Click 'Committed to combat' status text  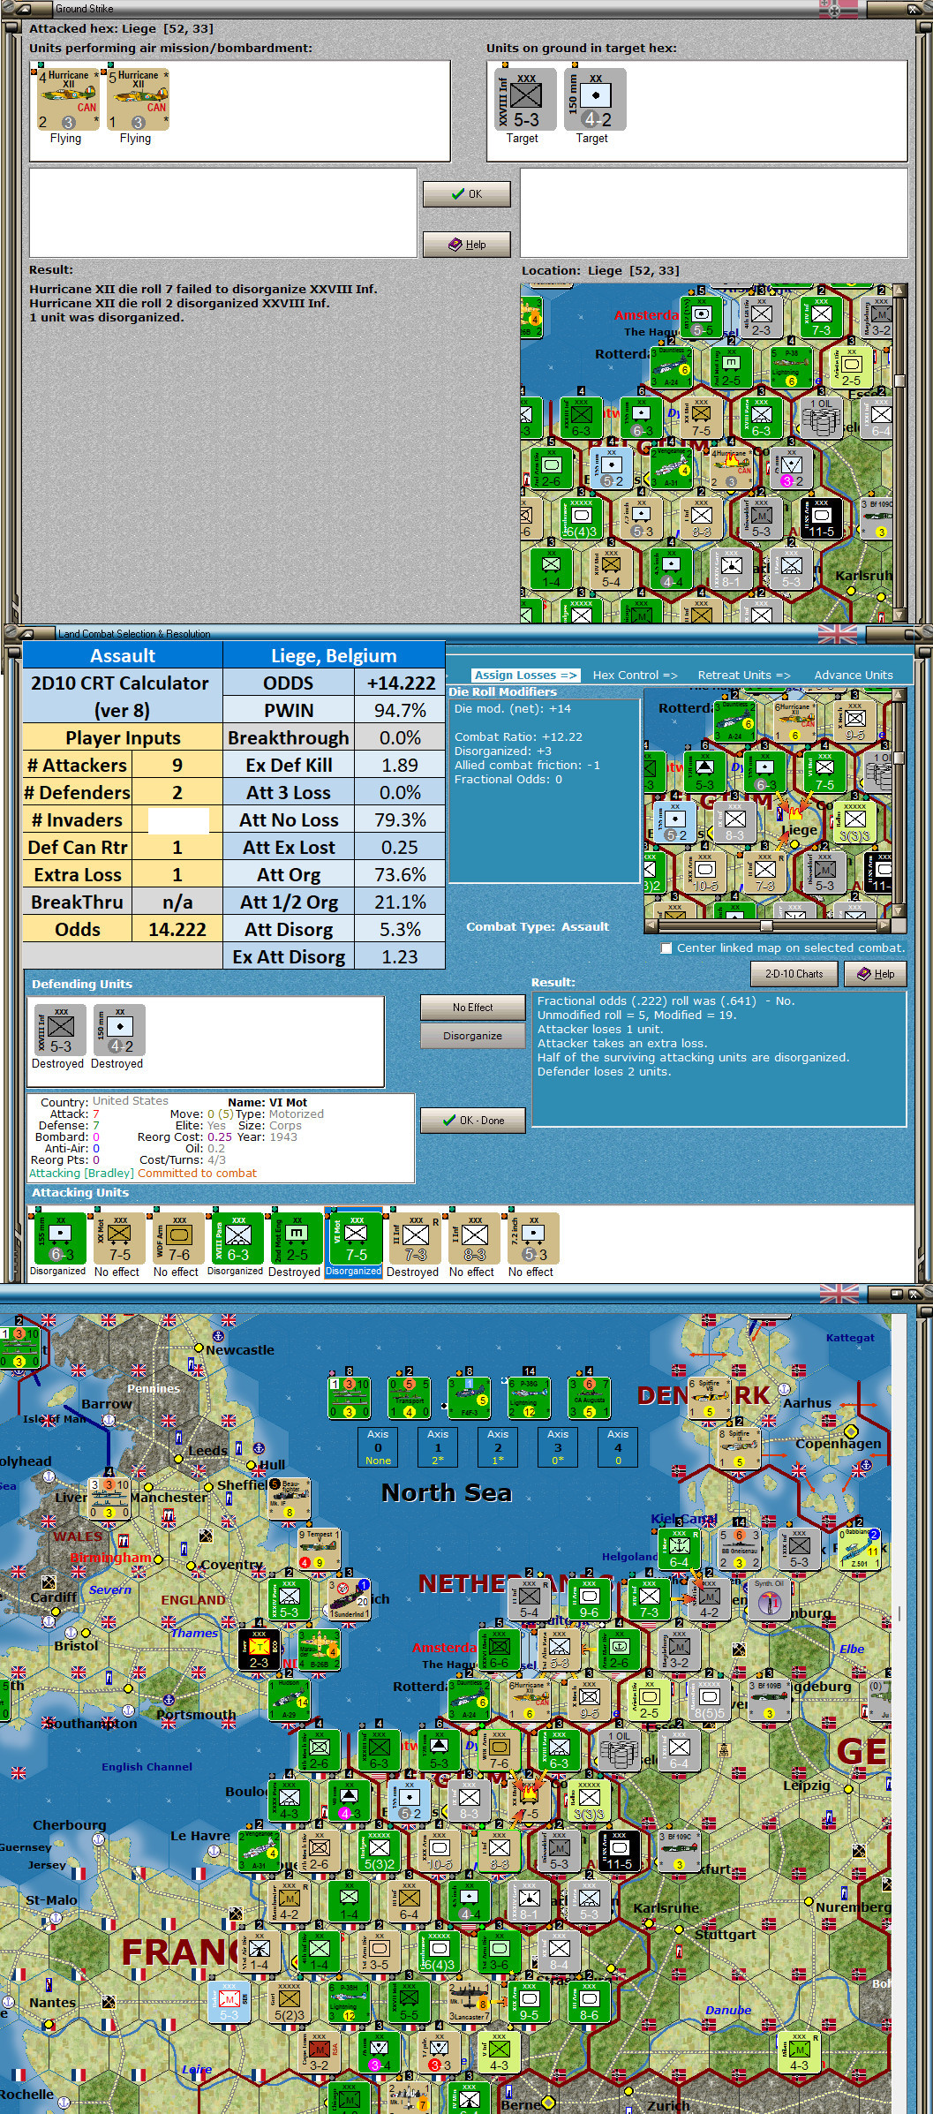197,1174
